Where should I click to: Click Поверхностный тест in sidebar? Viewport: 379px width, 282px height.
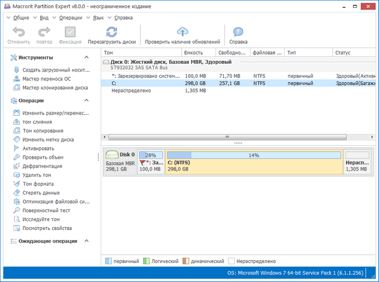tap(46, 210)
